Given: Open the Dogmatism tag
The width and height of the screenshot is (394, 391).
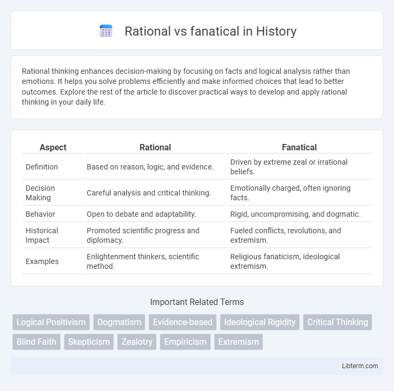Looking at the screenshot, I should tap(119, 322).
